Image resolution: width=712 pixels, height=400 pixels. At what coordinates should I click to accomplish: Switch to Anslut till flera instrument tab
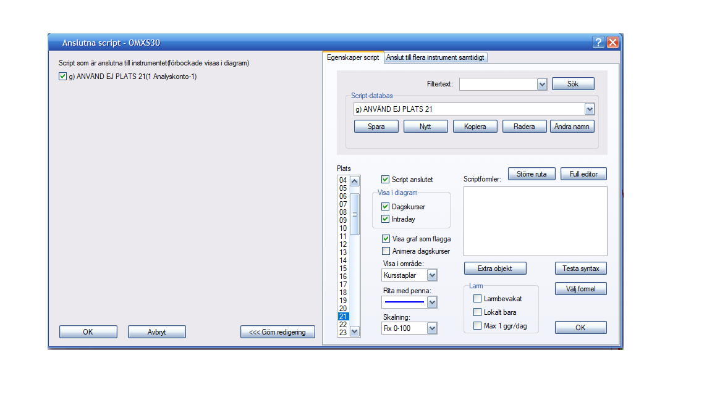point(436,57)
